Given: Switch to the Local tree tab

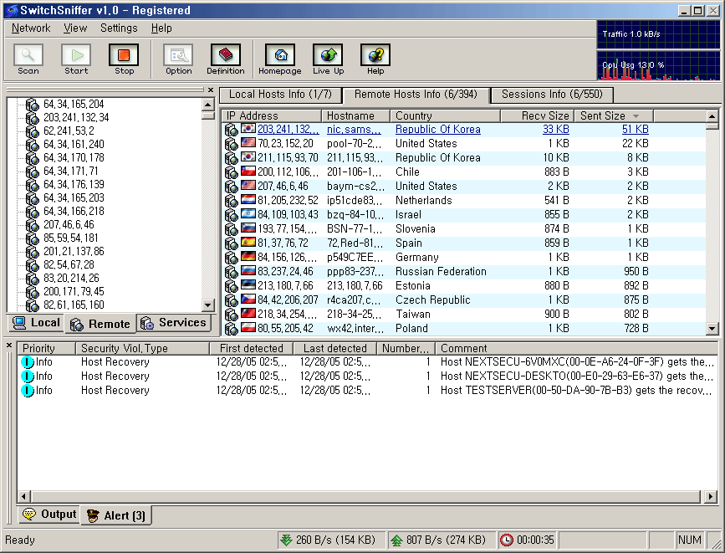Looking at the screenshot, I should pyautogui.click(x=37, y=323).
